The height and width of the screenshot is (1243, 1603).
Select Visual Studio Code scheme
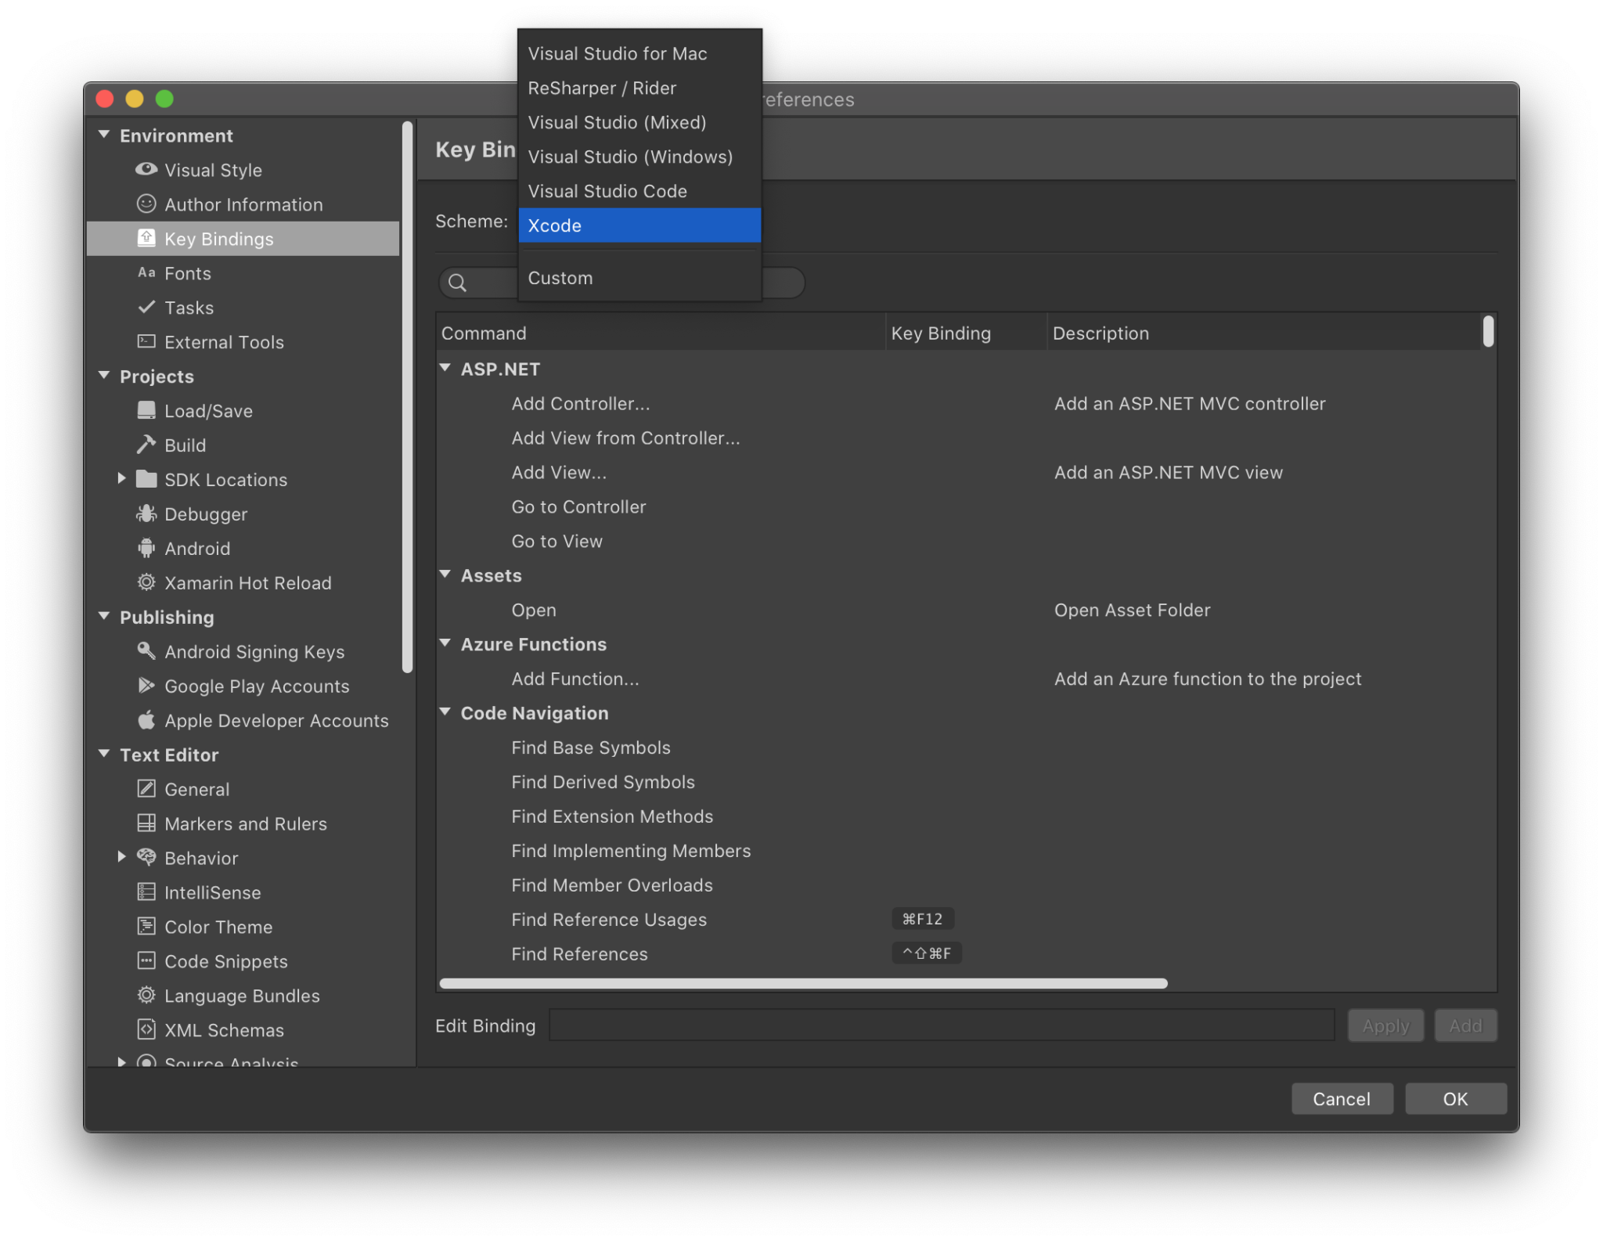point(607,190)
